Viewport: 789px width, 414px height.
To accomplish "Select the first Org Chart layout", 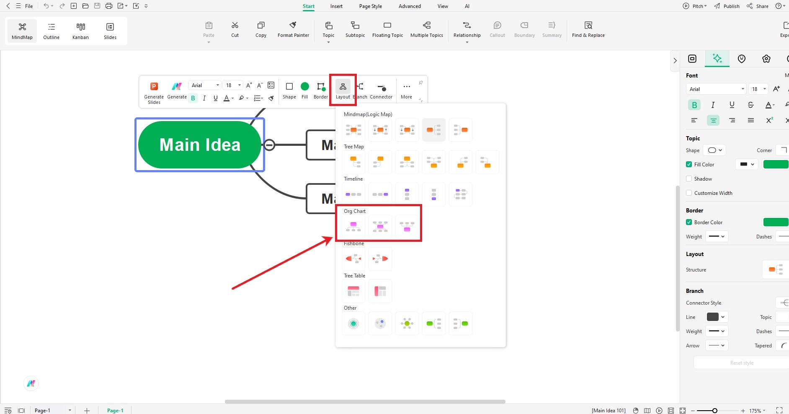I will point(353,227).
